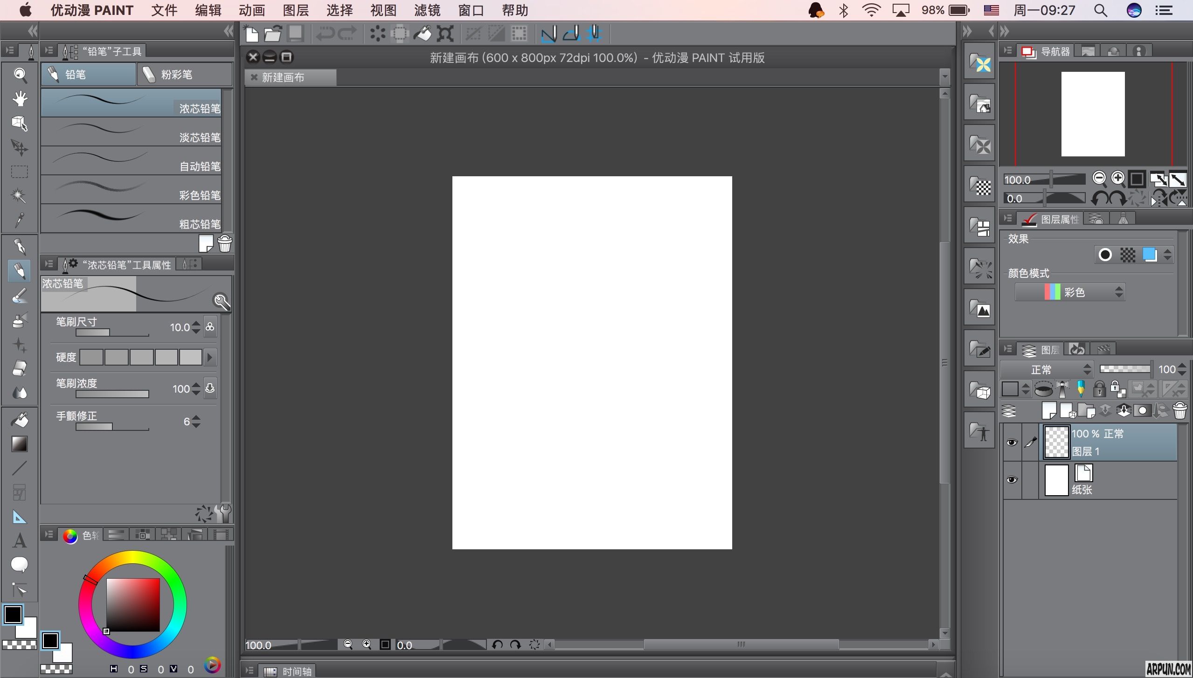The height and width of the screenshot is (678, 1193).
Task: Open the brush settings wrench icon
Action: coord(222,302)
